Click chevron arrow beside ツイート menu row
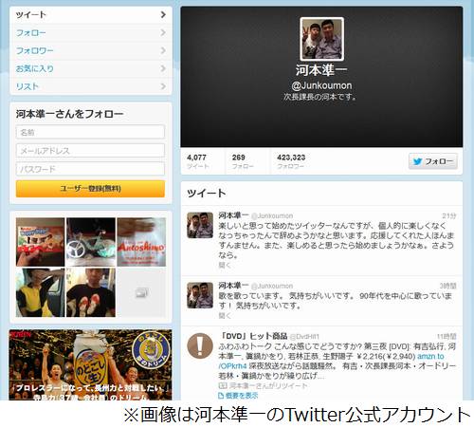Screen dimensions: 474x428 click(163, 14)
